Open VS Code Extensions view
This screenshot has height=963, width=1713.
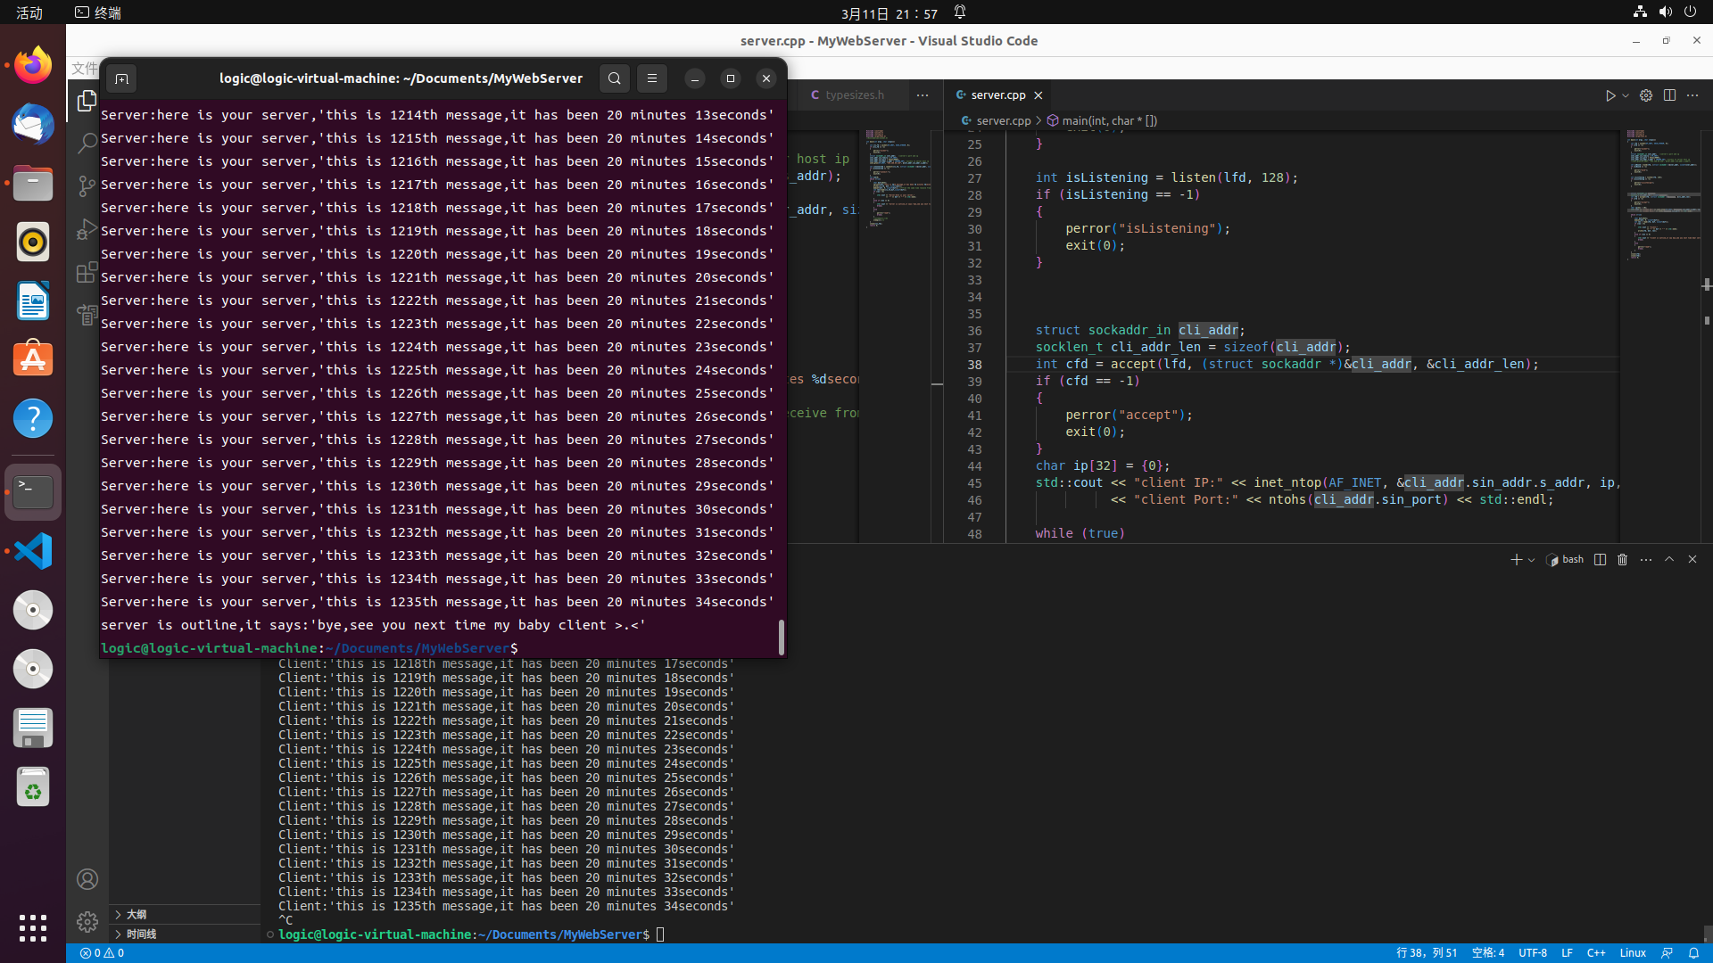click(x=87, y=272)
